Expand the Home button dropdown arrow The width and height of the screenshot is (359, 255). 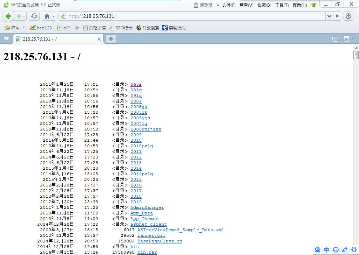click(x=53, y=16)
